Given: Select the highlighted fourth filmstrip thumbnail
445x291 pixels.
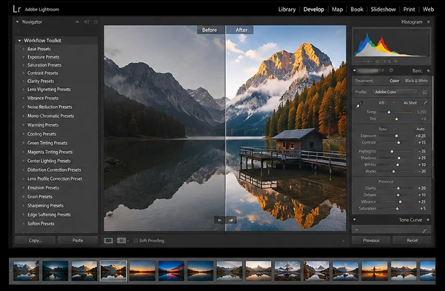Looking at the screenshot, I should point(113,271).
